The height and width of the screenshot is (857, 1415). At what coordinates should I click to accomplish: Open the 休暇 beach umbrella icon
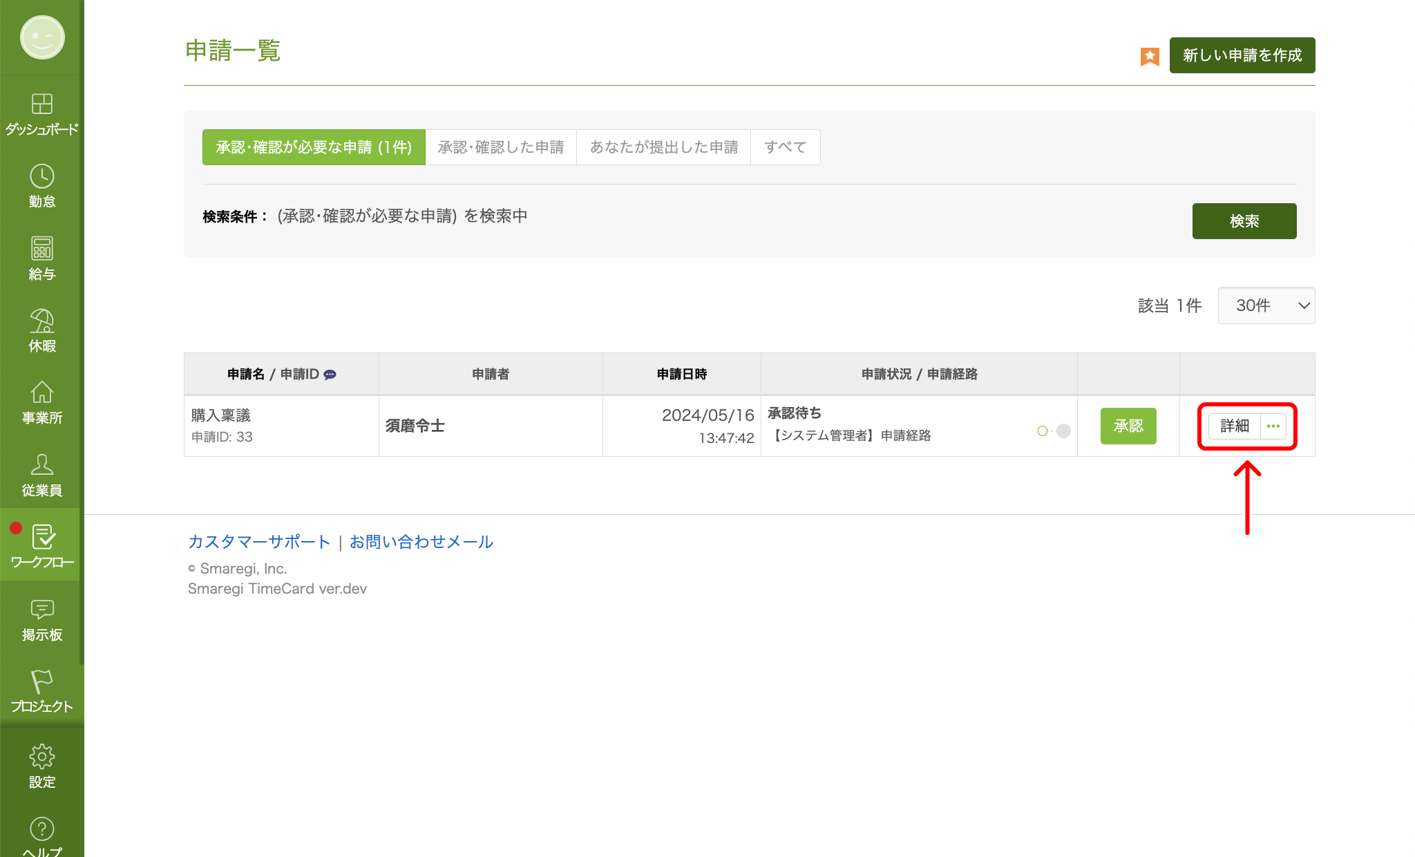[42, 320]
